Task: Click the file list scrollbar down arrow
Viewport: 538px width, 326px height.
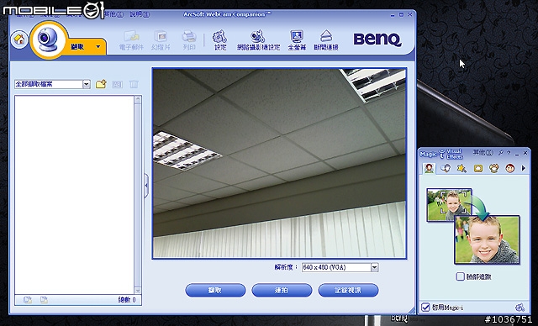Action: (x=138, y=290)
